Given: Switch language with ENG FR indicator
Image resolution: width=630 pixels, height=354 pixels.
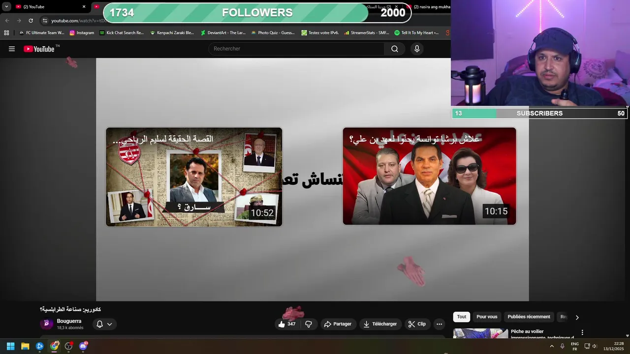Looking at the screenshot, I should pyautogui.click(x=574, y=346).
